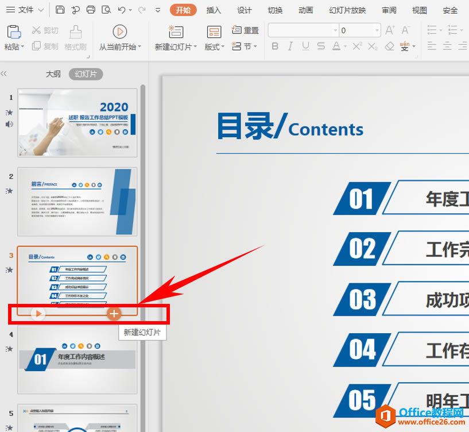Switch to the 插入 (Insert) tab
The width and height of the screenshot is (469, 432).
pyautogui.click(x=214, y=10)
